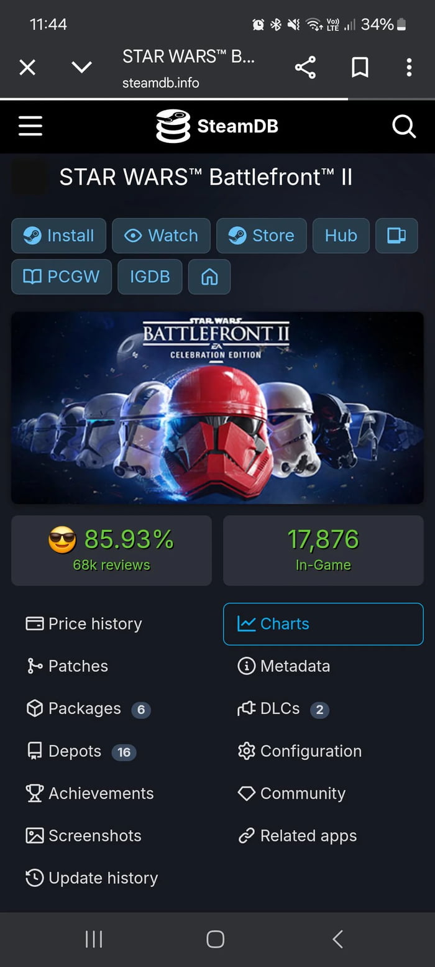
Task: Tap the Android back button
Action: [x=337, y=940]
